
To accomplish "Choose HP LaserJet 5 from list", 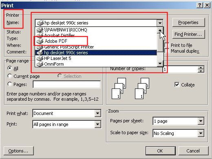I will 96,58.
